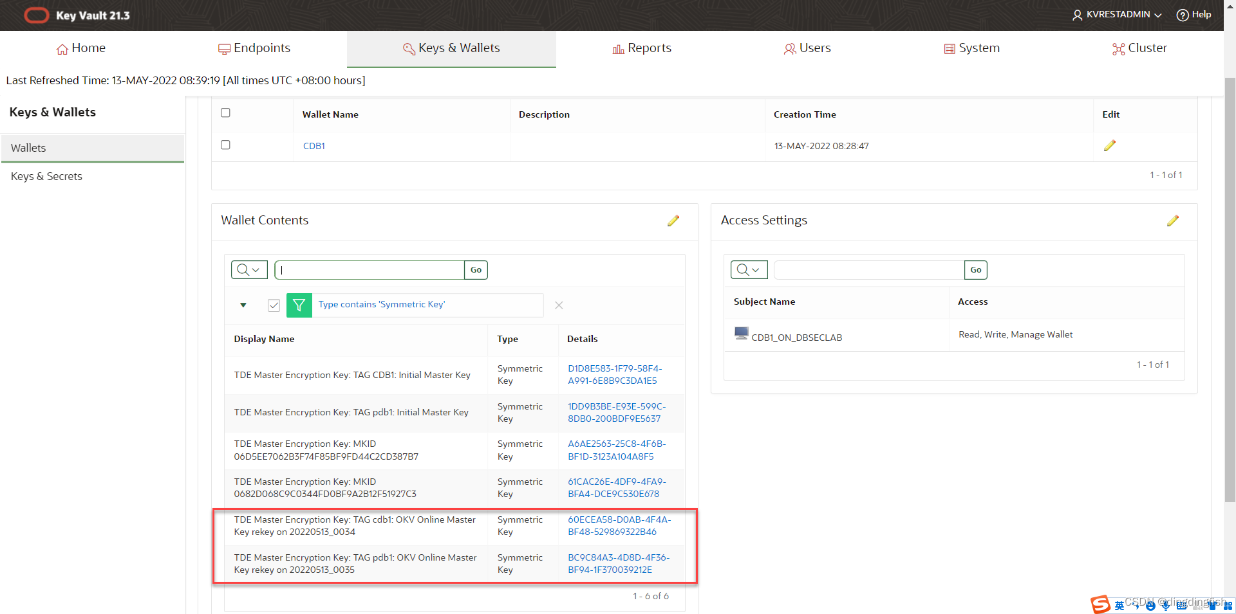
Task: Click the Details column header
Action: point(582,339)
